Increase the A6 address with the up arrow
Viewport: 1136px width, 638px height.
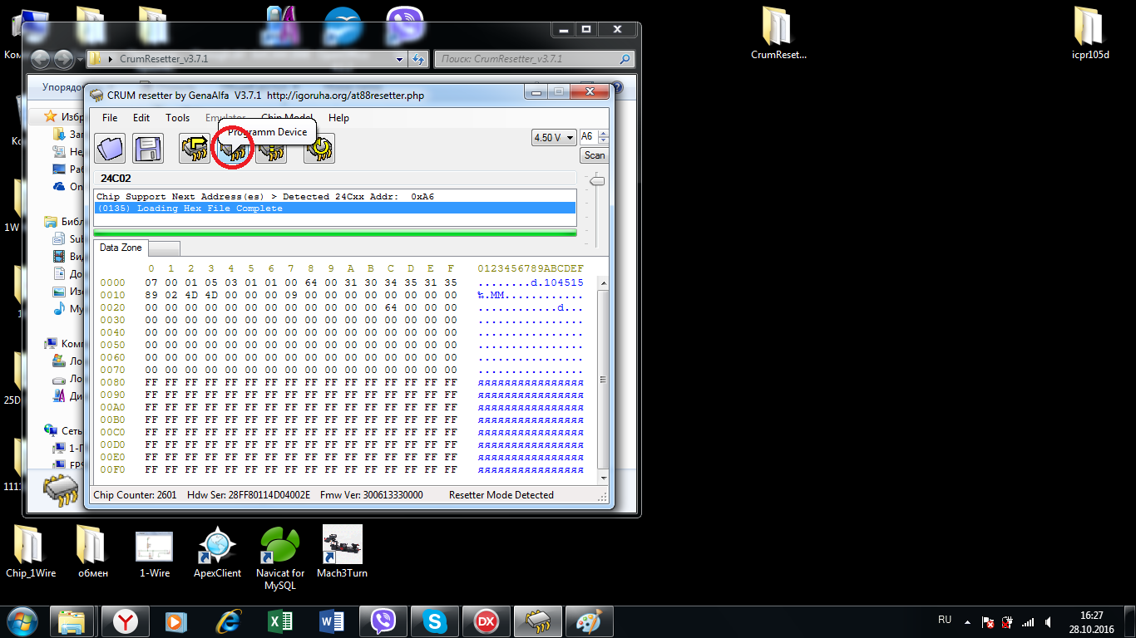tap(604, 134)
